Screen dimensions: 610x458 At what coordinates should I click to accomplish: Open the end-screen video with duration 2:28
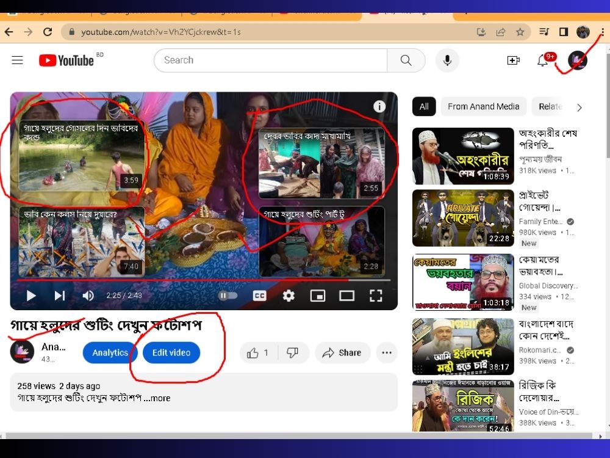click(x=321, y=241)
